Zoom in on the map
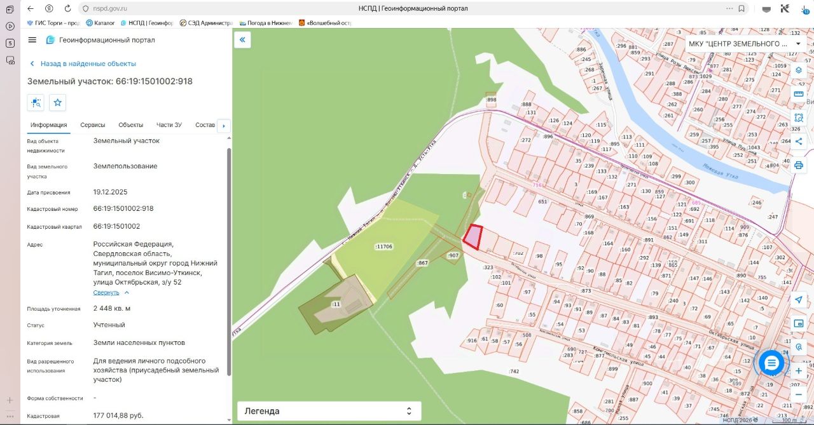Image resolution: width=814 pixels, height=425 pixels. (799, 370)
